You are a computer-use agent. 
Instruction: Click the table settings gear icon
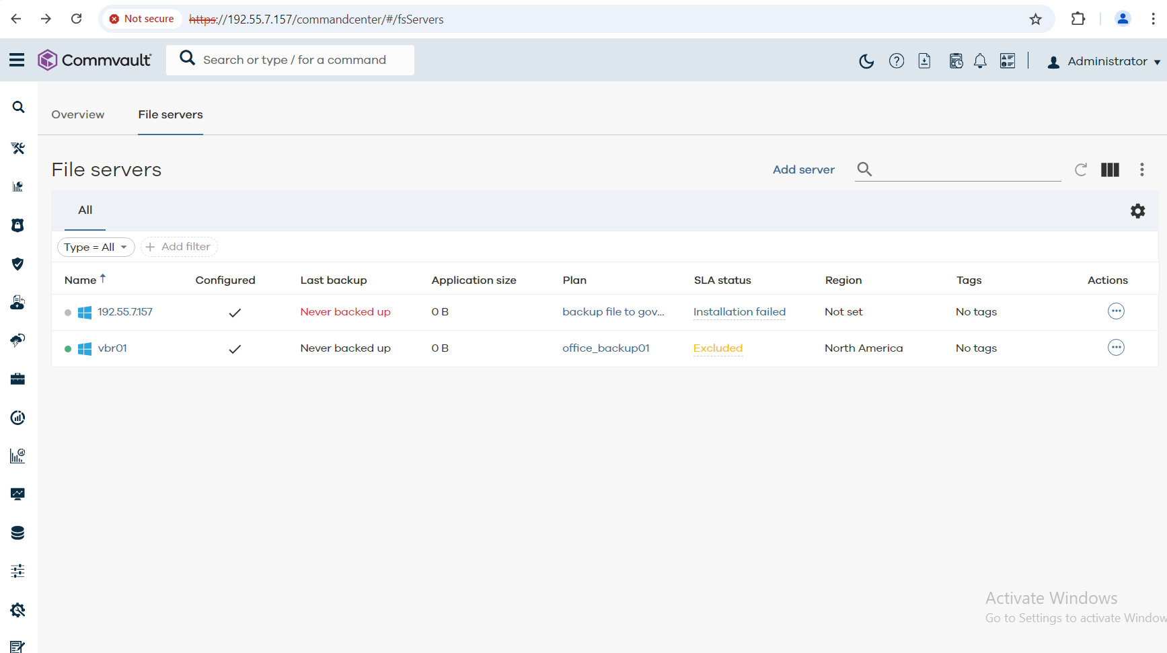point(1137,211)
